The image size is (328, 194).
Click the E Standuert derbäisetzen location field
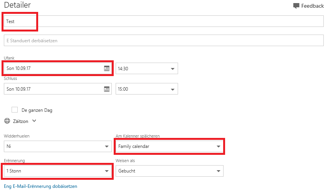click(164, 40)
